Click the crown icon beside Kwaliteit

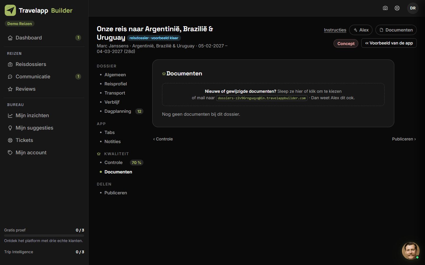[99, 154]
